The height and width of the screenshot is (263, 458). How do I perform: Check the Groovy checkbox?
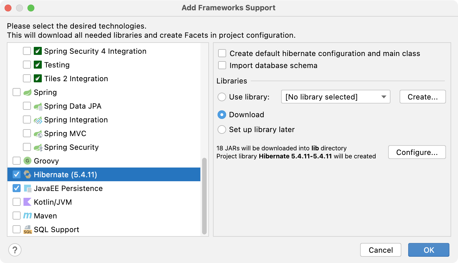coord(17,161)
